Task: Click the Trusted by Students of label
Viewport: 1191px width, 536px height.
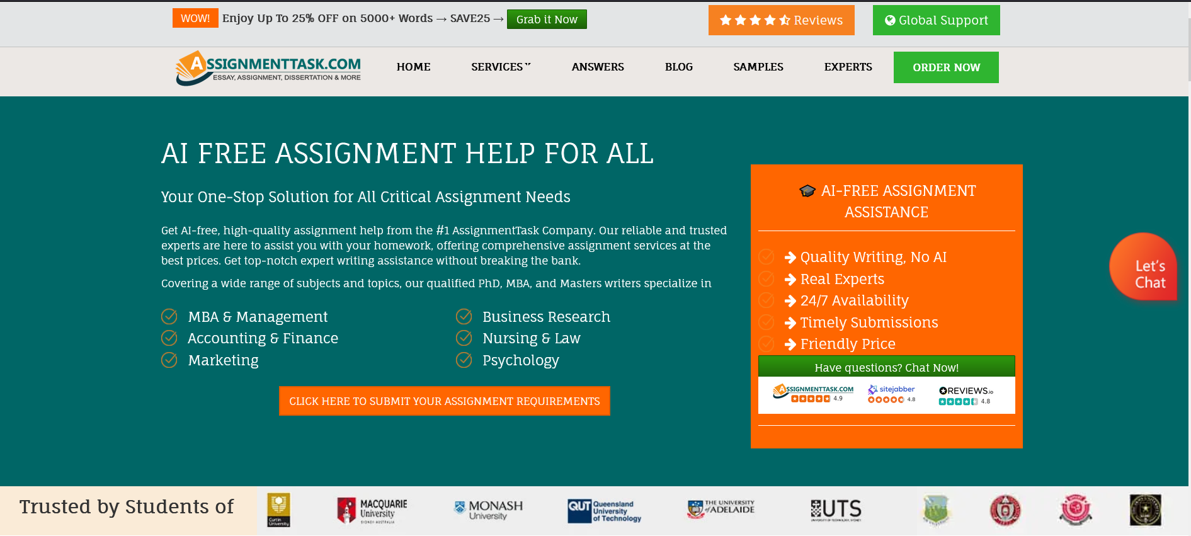Action: 127,507
